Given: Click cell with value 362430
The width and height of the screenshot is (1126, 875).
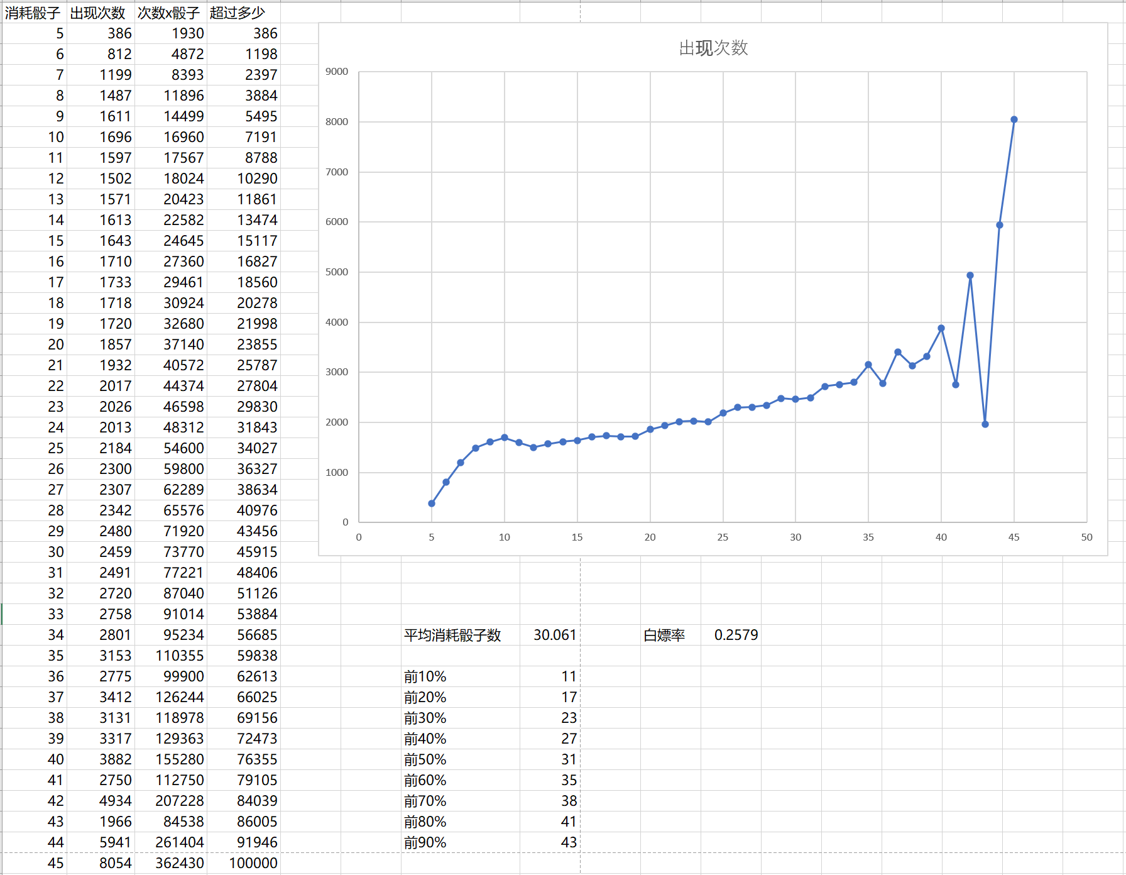Looking at the screenshot, I should 170,863.
